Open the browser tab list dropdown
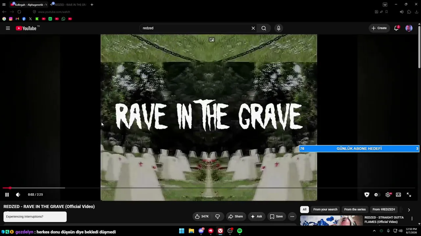Image resolution: width=421 pixels, height=236 pixels. click(385, 5)
